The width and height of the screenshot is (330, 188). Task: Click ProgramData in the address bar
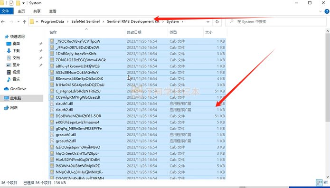[x=52, y=21]
